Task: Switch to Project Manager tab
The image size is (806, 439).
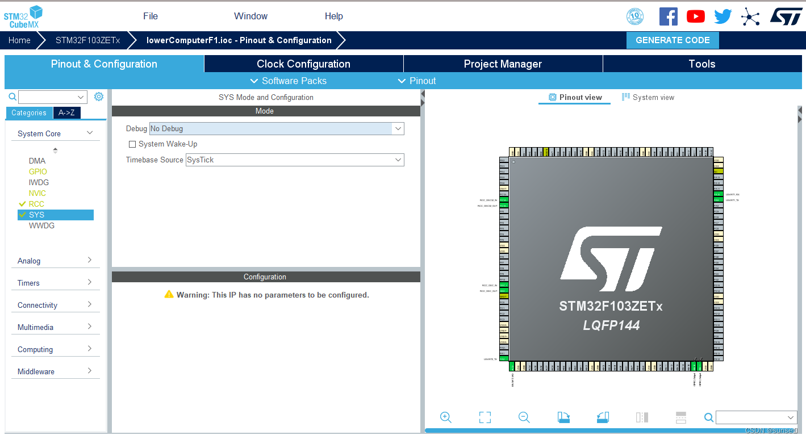Action: coord(503,64)
